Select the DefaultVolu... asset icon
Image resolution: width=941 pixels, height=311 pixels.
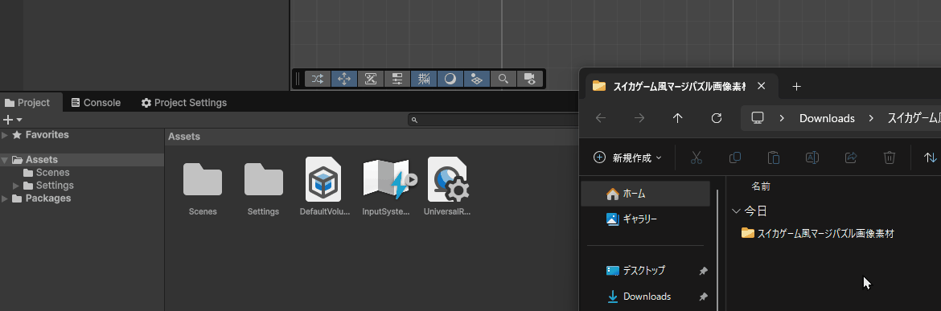[x=323, y=179]
